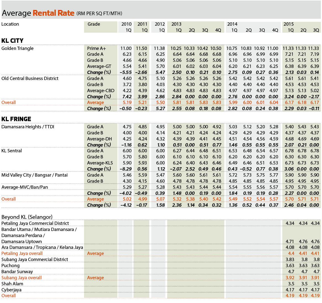
Task: Click the 2010 year column header
Action: (x=126, y=24)
